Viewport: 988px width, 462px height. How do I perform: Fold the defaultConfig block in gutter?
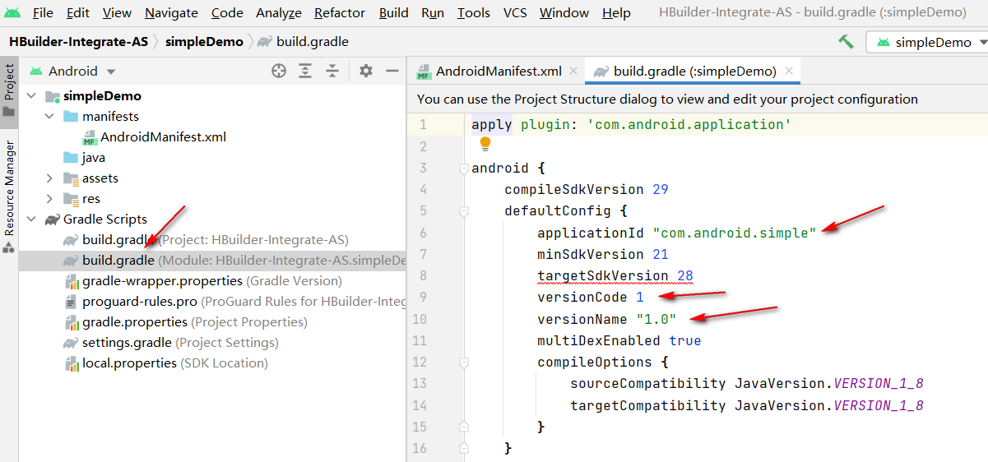click(x=464, y=211)
